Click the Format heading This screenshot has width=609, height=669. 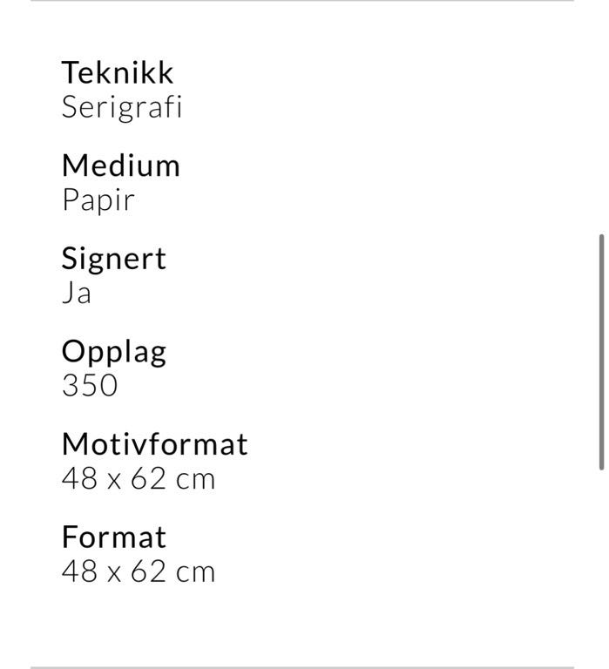click(x=113, y=537)
